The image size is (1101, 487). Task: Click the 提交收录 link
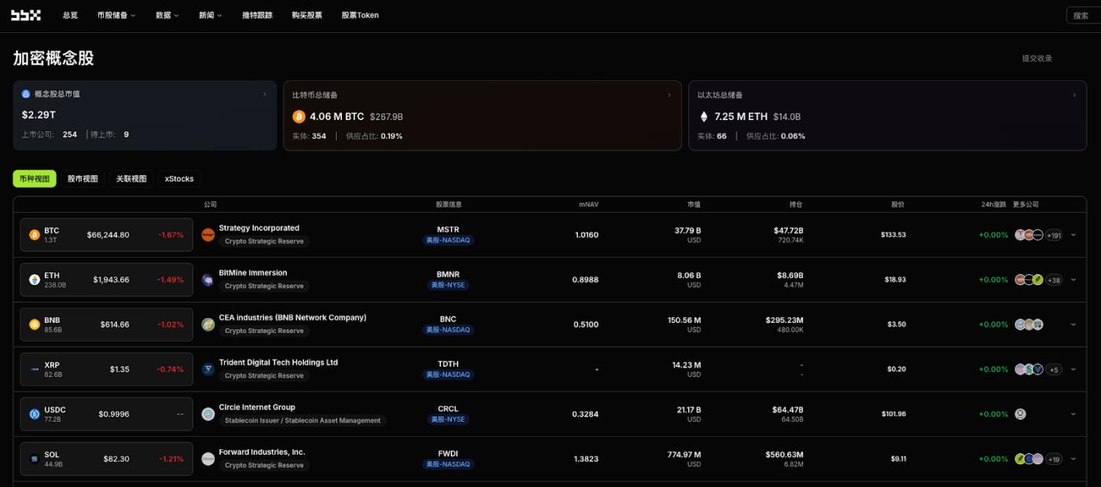[x=1037, y=58]
